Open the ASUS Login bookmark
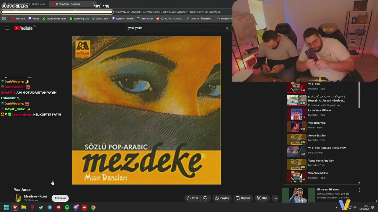This screenshot has height=212, width=378. point(100,19)
